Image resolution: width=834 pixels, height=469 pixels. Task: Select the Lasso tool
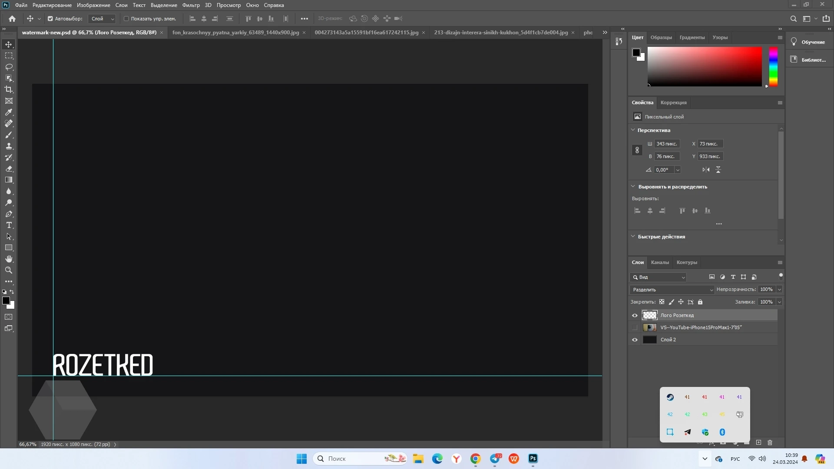tap(9, 67)
